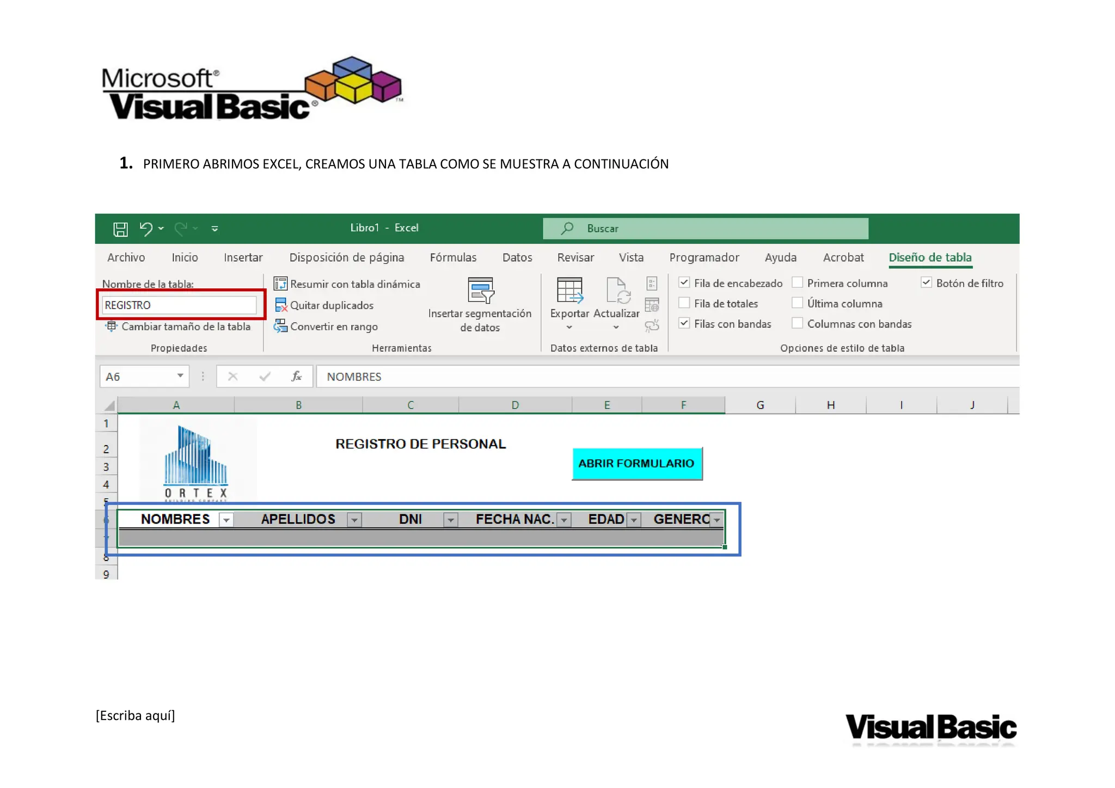Expand the Name Box dropdown arrow
Screen dimensions: 1115x788
(x=180, y=376)
